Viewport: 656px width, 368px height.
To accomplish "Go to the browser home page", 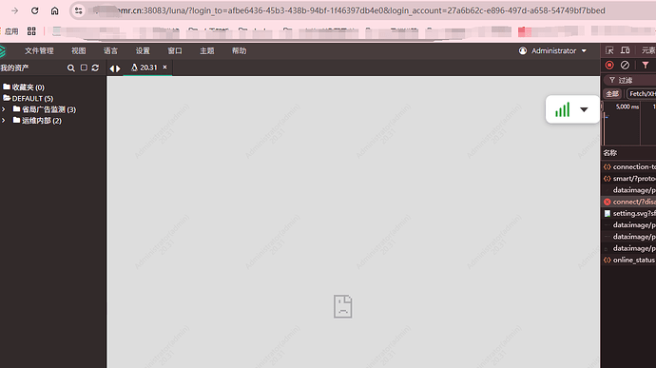I will [x=55, y=10].
